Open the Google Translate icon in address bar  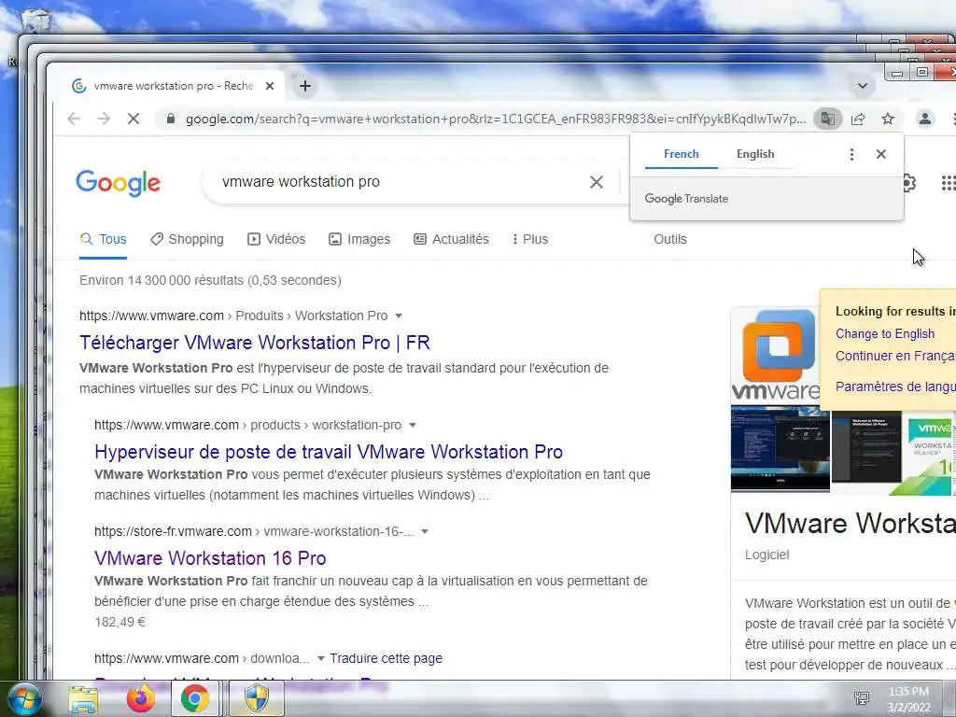(827, 119)
